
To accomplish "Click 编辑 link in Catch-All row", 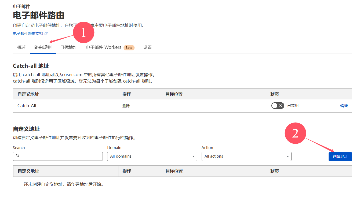I will coord(344,106).
